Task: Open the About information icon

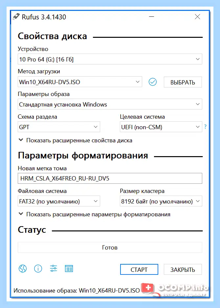Action: (x=38, y=269)
